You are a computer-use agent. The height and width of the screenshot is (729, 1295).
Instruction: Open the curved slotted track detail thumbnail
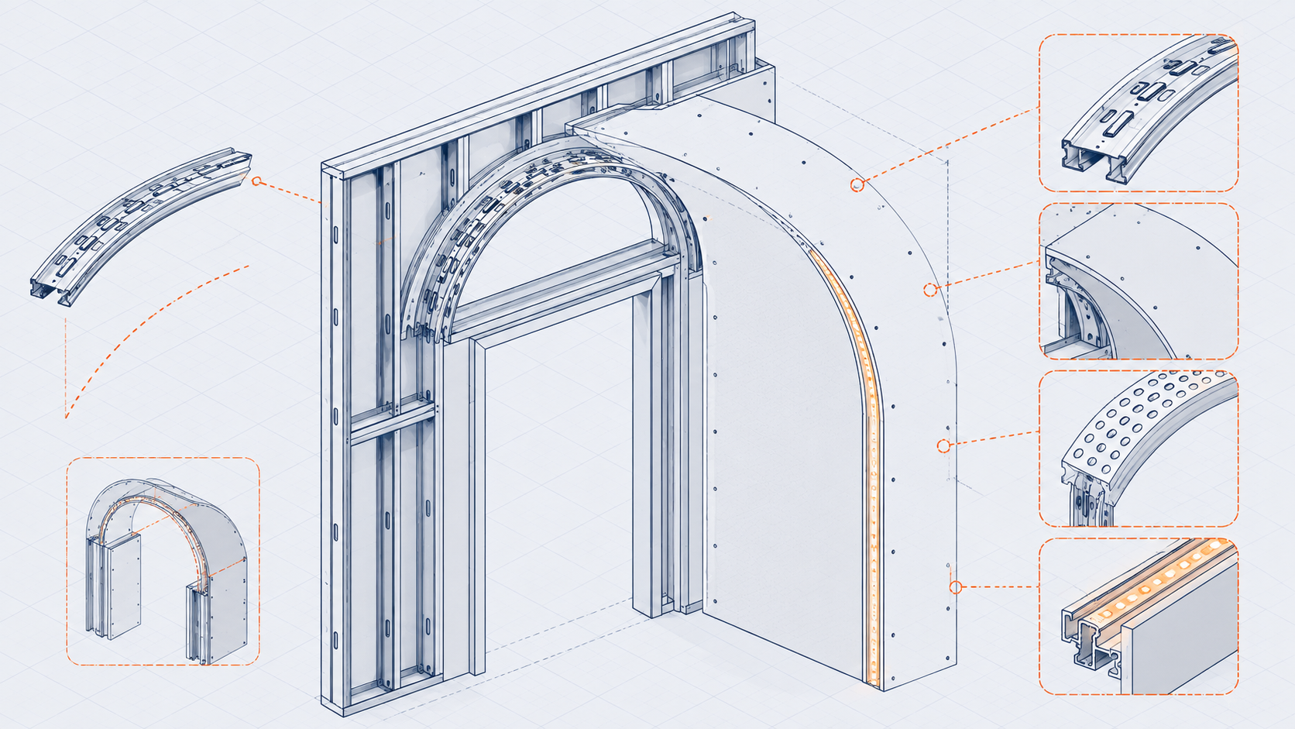(x=1139, y=112)
